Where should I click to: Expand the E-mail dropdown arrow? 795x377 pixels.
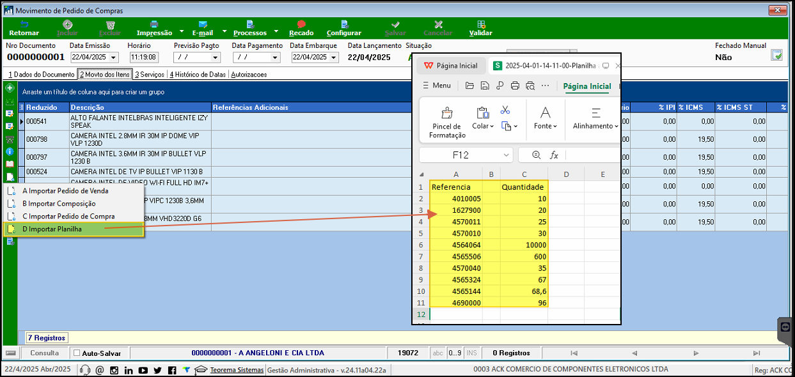[224, 31]
